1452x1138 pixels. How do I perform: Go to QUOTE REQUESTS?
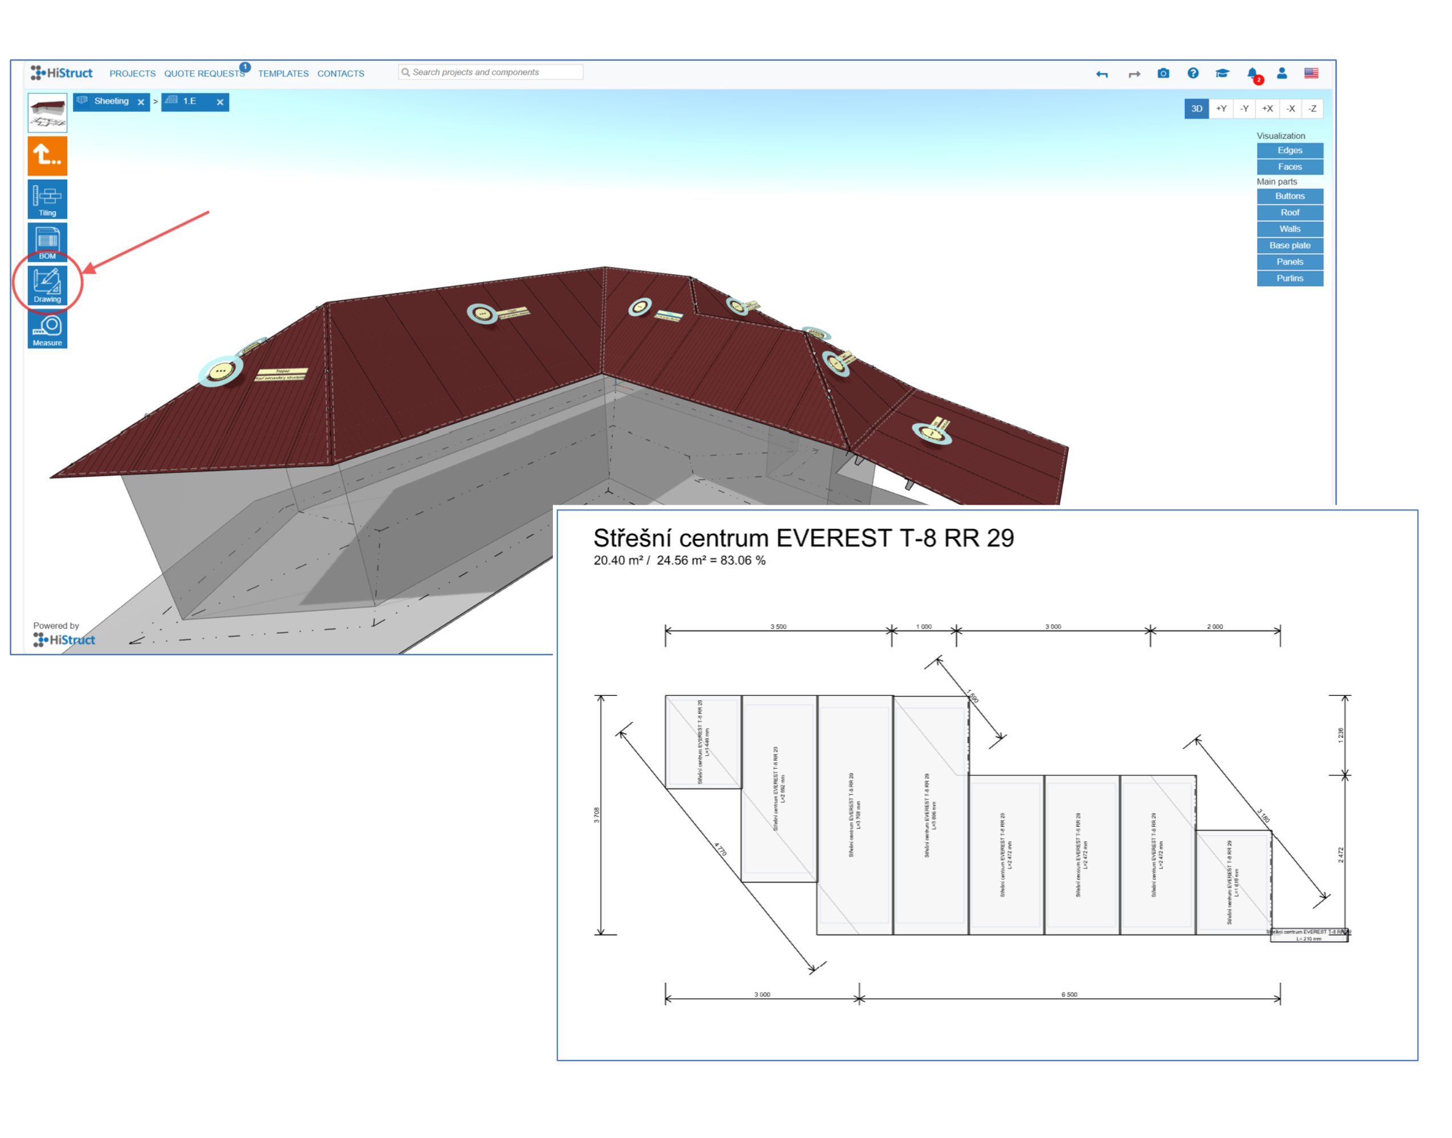(x=204, y=73)
